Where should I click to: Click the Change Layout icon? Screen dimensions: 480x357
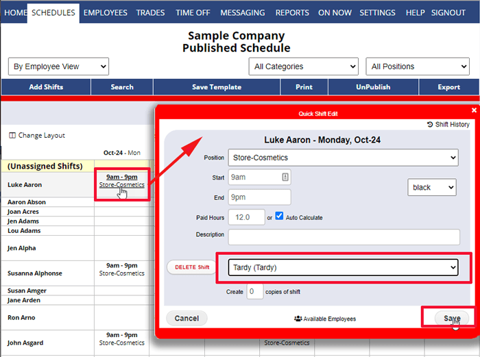(12, 136)
